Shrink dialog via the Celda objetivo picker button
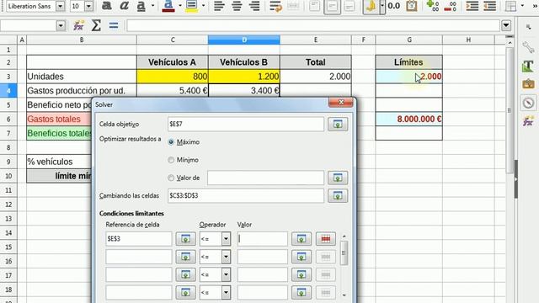Image resolution: width=539 pixels, height=303 pixels. [338, 124]
